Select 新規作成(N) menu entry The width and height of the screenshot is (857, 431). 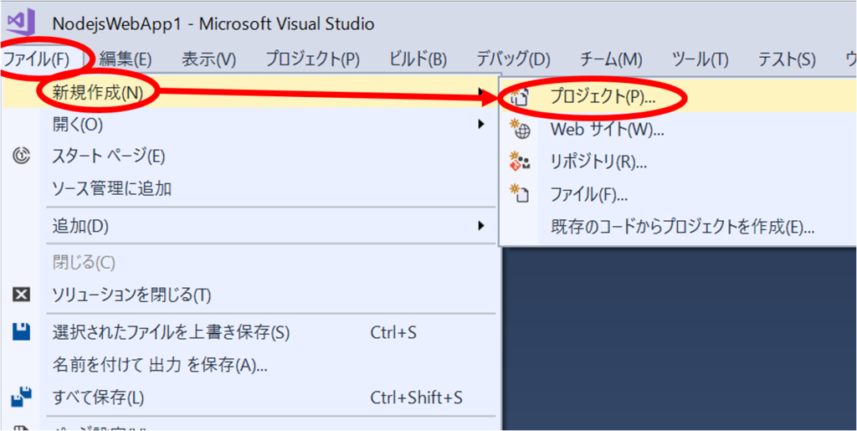click(x=250, y=92)
